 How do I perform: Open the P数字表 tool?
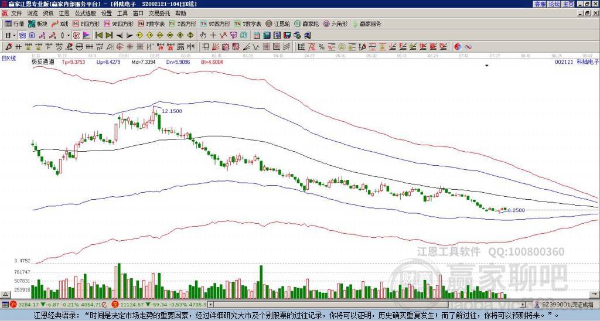coord(152,23)
